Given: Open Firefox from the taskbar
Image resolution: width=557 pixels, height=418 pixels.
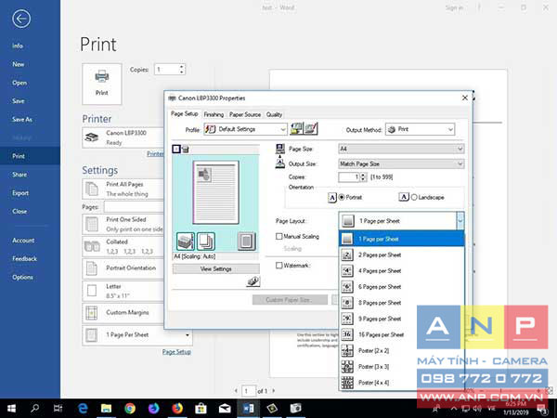Looking at the screenshot, I should (x=177, y=409).
